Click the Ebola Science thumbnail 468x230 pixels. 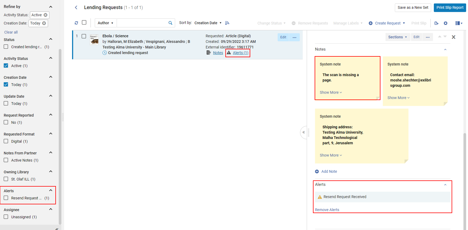coord(94,40)
